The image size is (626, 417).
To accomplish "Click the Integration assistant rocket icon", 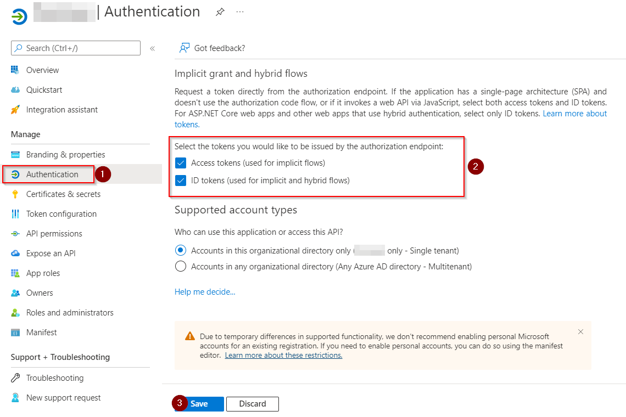I will point(15,110).
